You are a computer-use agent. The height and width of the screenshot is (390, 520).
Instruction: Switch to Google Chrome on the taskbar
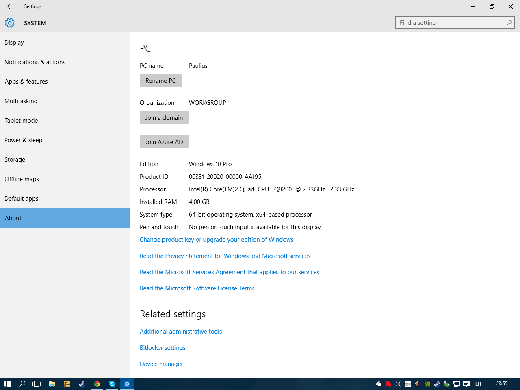(x=97, y=384)
